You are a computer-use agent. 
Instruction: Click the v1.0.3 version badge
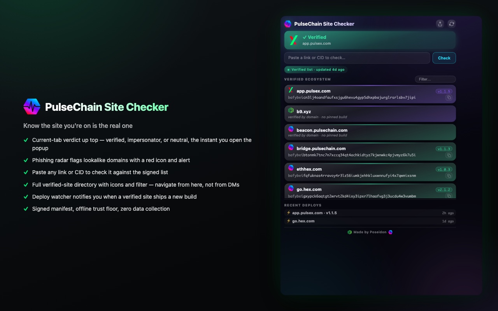[444, 169]
